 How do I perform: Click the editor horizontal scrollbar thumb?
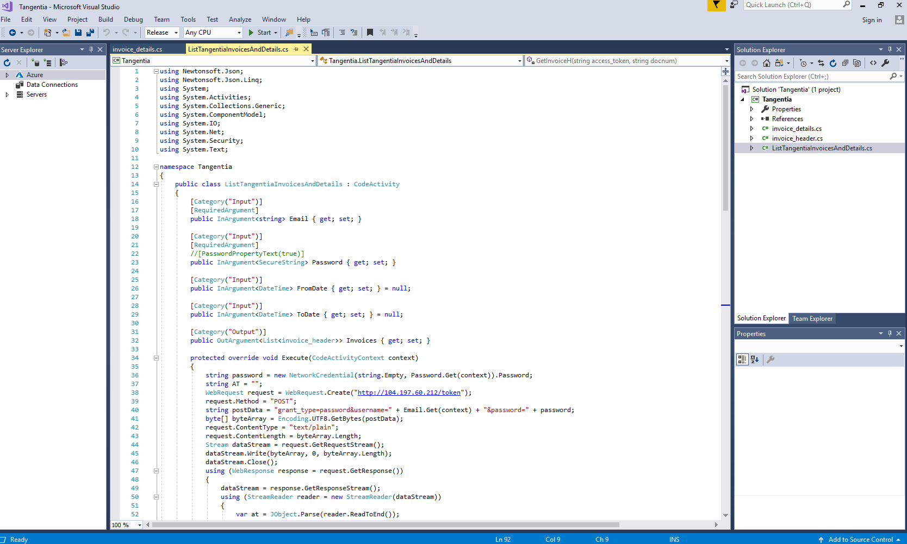coord(386,525)
